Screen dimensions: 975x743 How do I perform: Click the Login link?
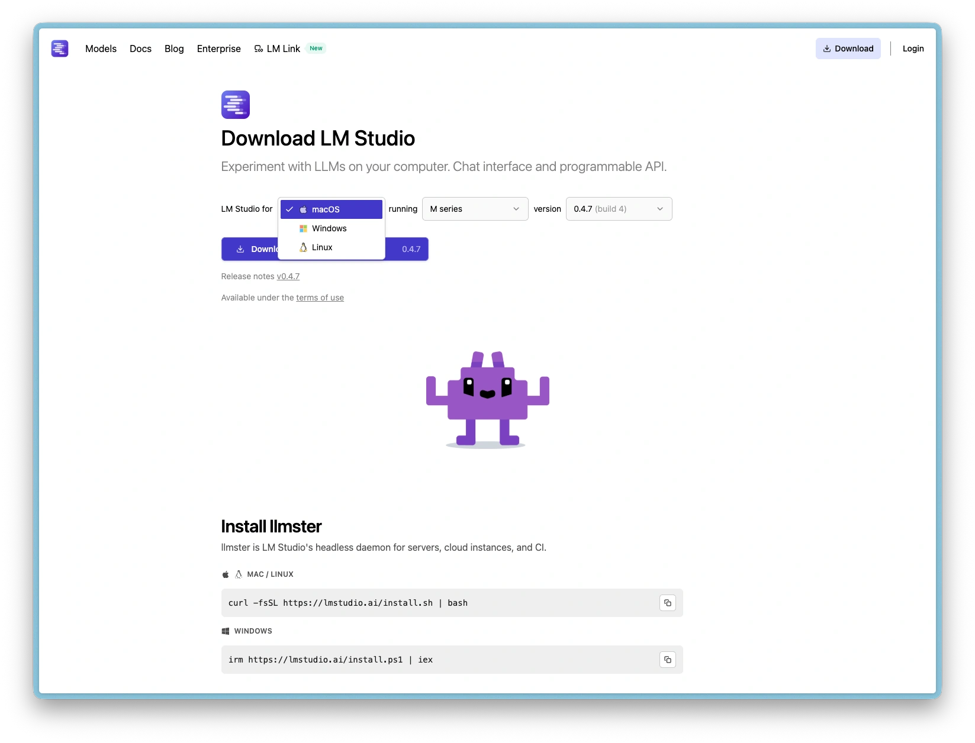913,49
